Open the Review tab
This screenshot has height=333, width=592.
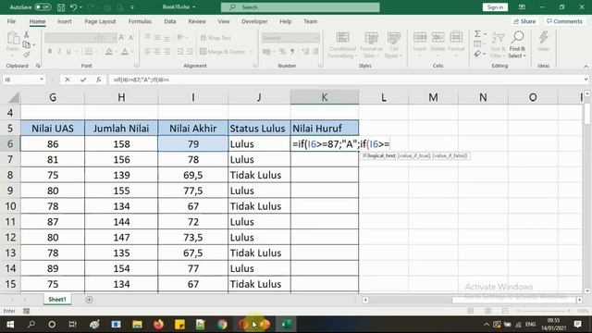197,21
